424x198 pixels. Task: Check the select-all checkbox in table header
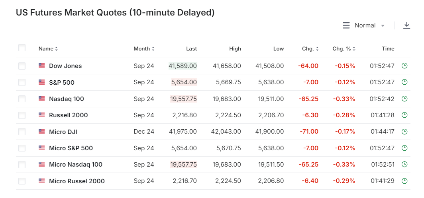point(22,48)
